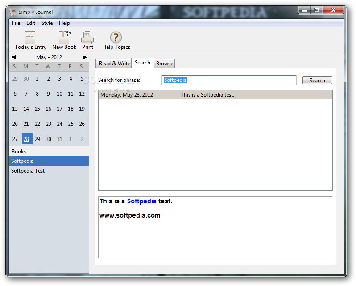Pick May 19 on the calendar
The height and width of the screenshot is (286, 356).
coord(82,109)
